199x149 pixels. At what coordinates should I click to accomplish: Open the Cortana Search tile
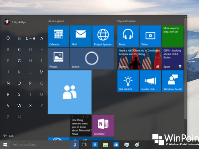point(92,59)
